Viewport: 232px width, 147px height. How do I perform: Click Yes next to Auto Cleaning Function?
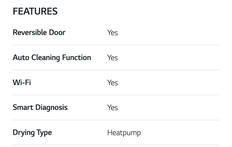coord(113,58)
